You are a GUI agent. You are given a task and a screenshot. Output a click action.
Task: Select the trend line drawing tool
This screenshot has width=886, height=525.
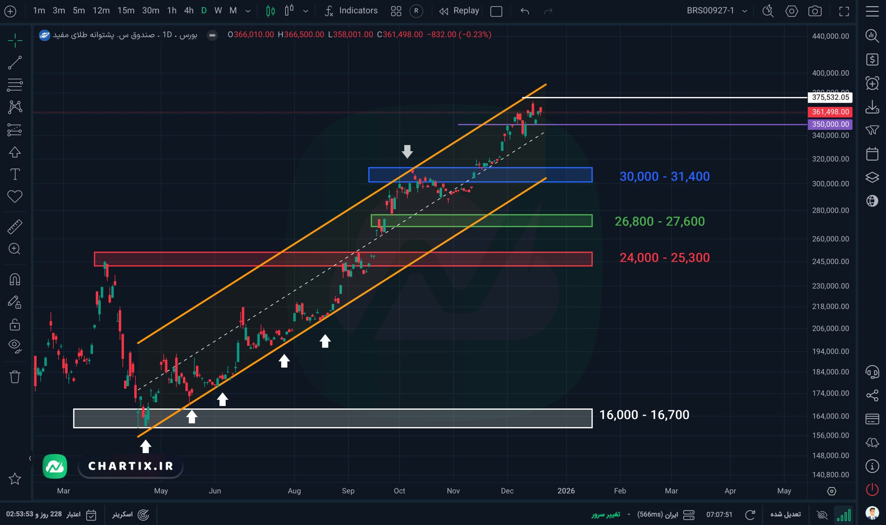click(x=15, y=63)
